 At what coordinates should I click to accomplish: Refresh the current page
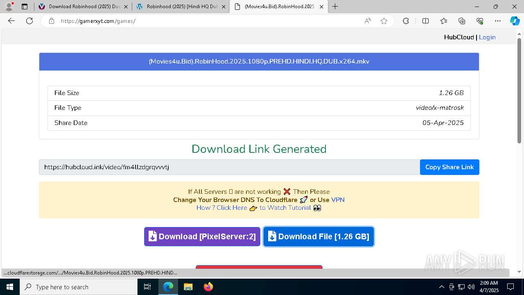tap(29, 21)
